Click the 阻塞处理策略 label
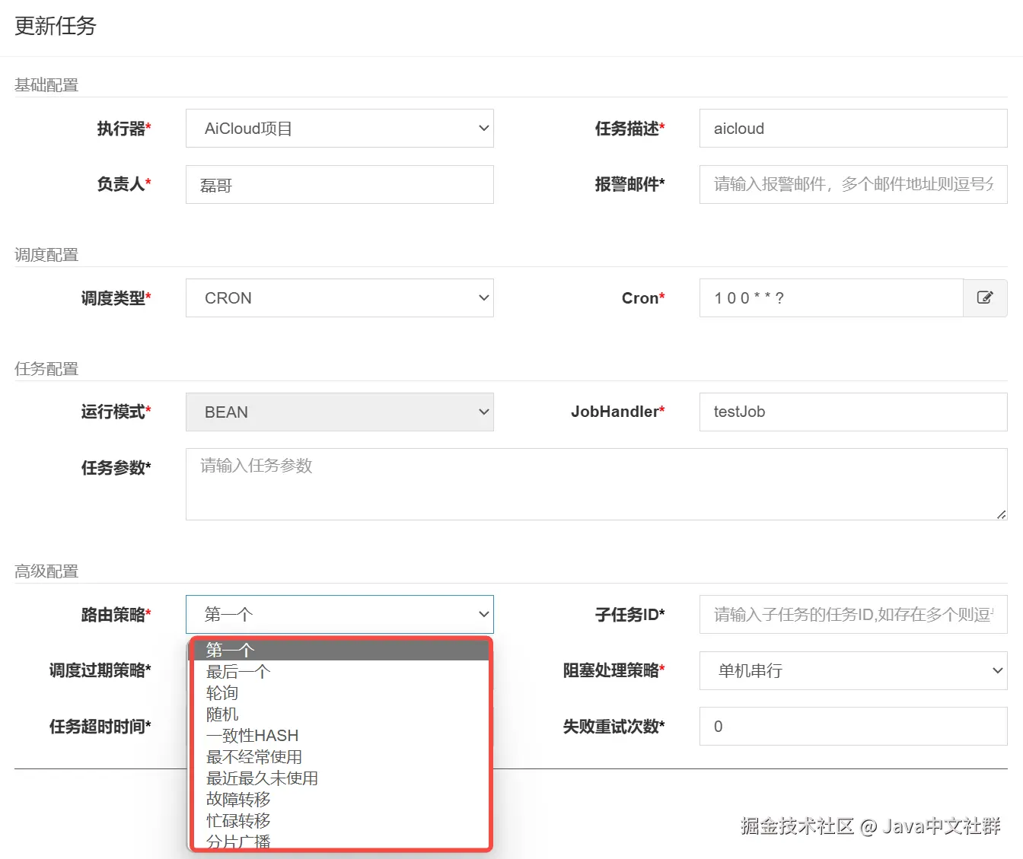The height and width of the screenshot is (859, 1023). click(x=613, y=670)
